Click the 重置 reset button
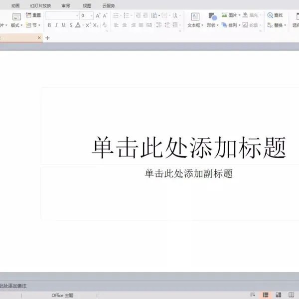The height and width of the screenshot is (299, 299). pyautogui.click(x=33, y=15)
